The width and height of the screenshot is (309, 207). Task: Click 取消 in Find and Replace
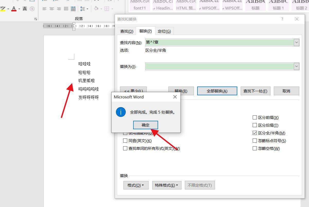286,91
